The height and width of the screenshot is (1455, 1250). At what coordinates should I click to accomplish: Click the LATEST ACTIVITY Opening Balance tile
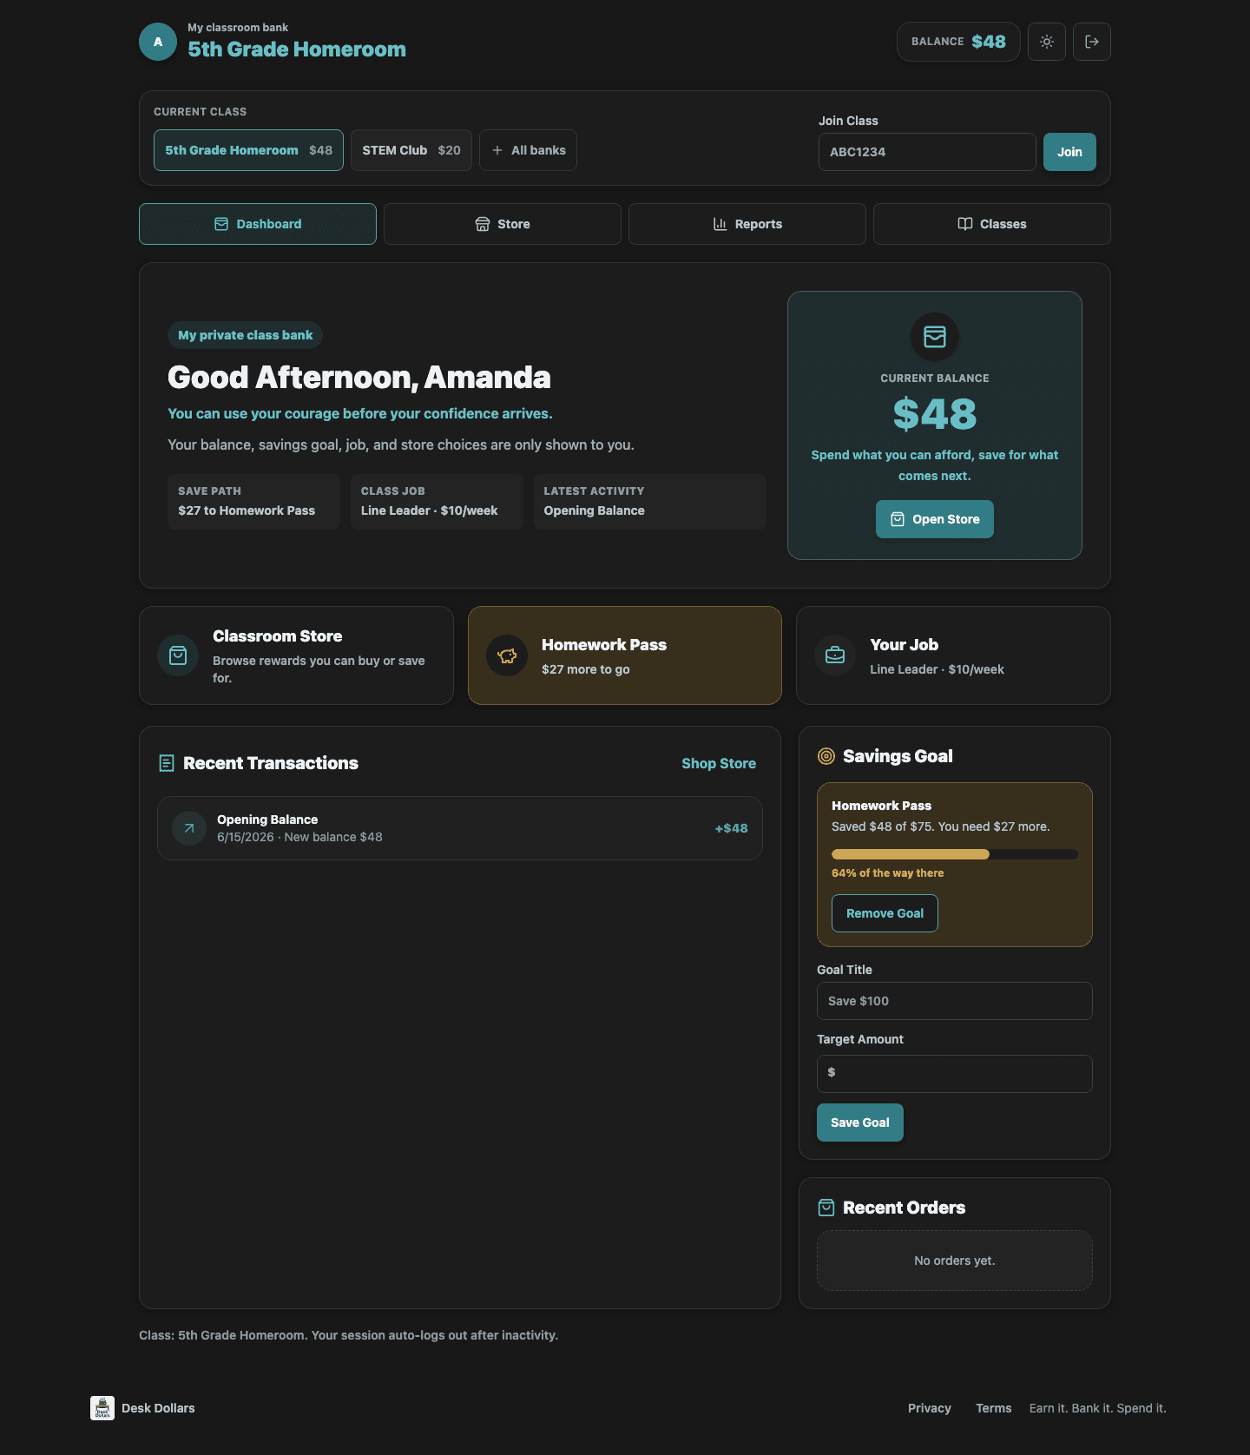649,502
